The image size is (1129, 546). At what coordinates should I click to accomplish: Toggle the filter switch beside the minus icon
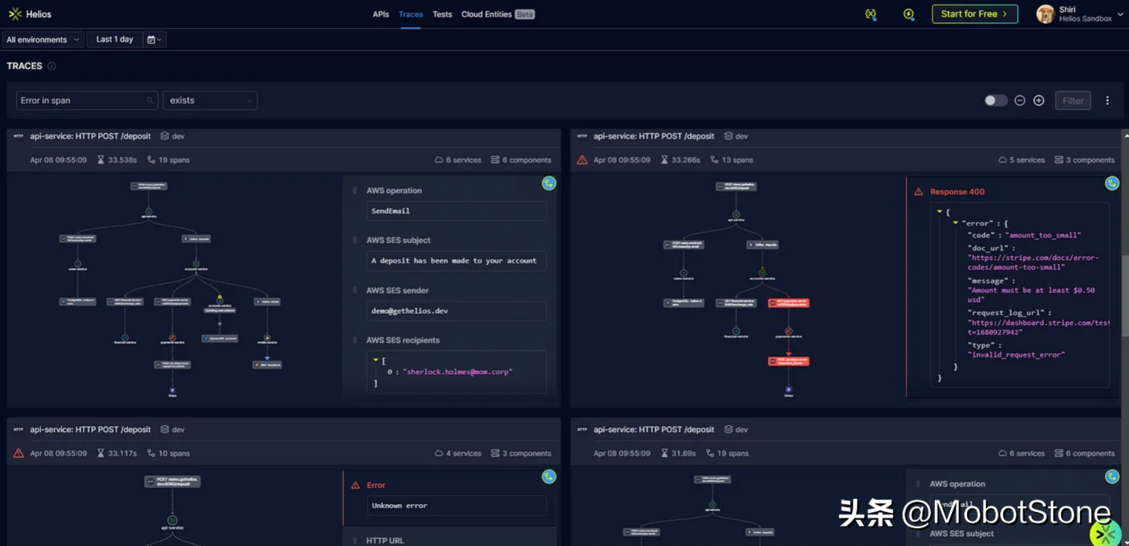tap(995, 100)
